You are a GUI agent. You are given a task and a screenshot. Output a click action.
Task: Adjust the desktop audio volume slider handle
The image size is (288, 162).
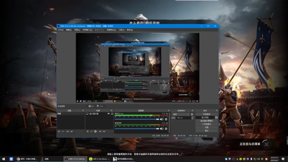pos(158,129)
